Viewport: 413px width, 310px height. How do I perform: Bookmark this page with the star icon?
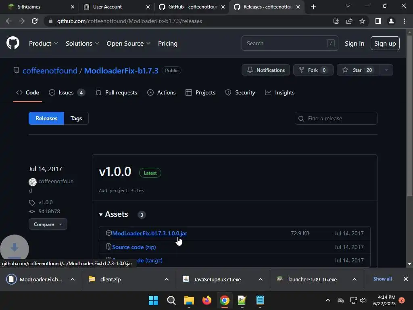(362, 21)
